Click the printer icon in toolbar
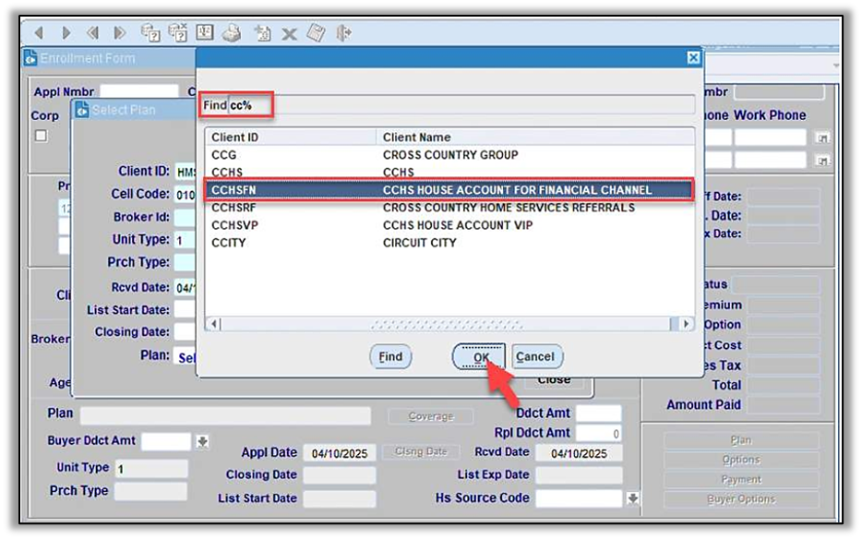The width and height of the screenshot is (862, 539). [231, 33]
